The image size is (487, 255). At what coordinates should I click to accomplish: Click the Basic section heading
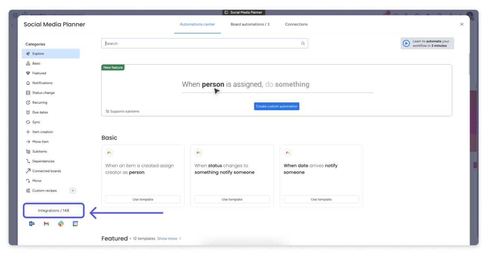(109, 138)
